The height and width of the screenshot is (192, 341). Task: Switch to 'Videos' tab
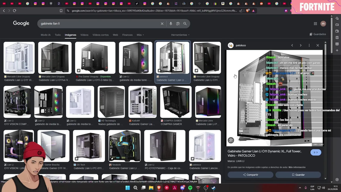[84, 35]
